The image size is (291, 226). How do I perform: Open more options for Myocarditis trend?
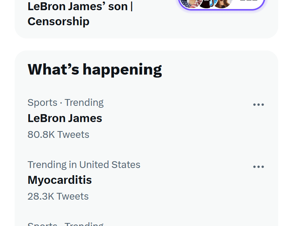pyautogui.click(x=258, y=167)
